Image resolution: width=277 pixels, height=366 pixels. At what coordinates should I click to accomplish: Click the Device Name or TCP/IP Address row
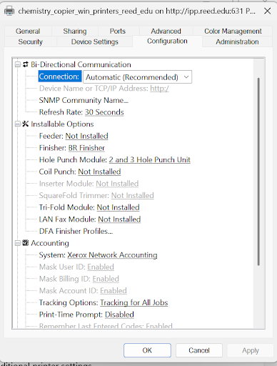pyautogui.click(x=104, y=89)
